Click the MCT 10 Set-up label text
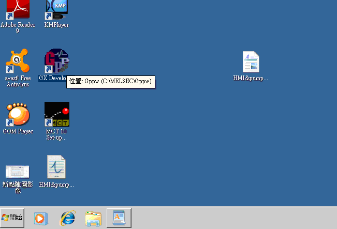 tap(56, 134)
